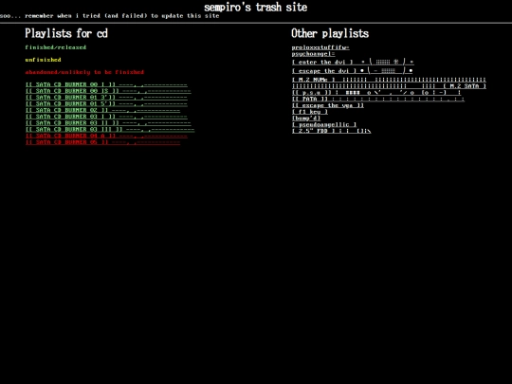Click the 'Other playlists' heading

(330, 33)
